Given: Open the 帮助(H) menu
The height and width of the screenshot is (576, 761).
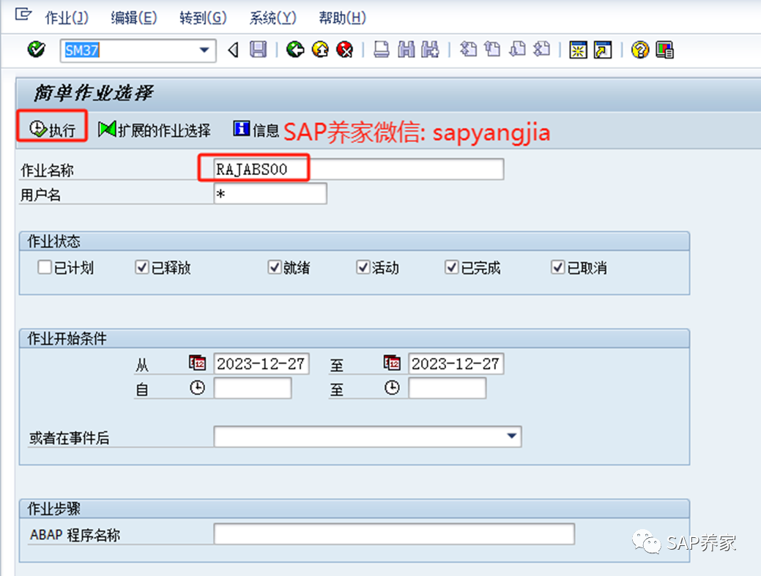Looking at the screenshot, I should pyautogui.click(x=342, y=18).
